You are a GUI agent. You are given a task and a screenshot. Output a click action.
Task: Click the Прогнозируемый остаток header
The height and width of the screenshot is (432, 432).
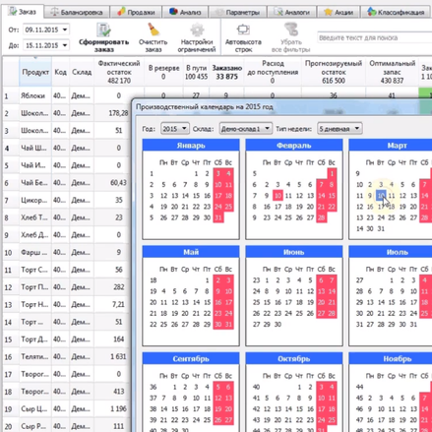pos(334,72)
